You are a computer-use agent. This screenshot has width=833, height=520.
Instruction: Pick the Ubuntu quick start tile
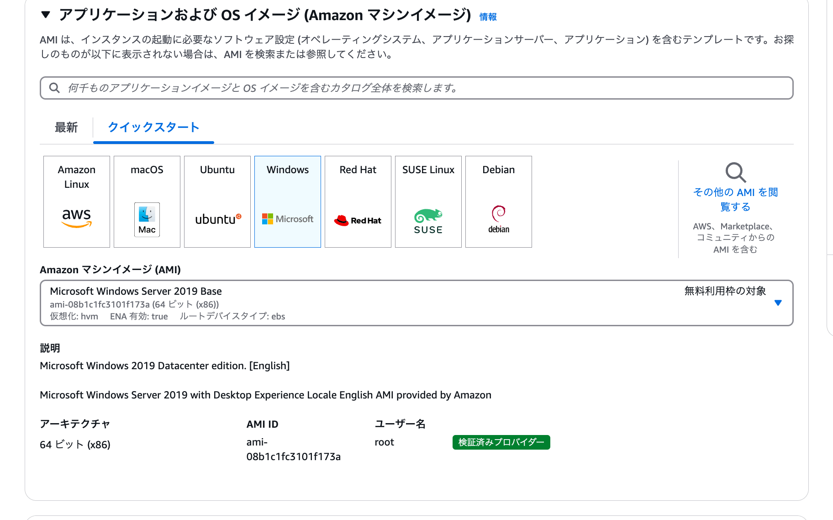(x=217, y=202)
